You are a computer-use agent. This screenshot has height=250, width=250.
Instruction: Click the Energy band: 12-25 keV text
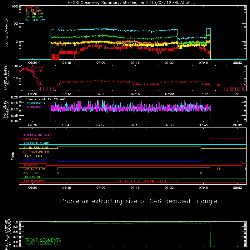click(45, 99)
